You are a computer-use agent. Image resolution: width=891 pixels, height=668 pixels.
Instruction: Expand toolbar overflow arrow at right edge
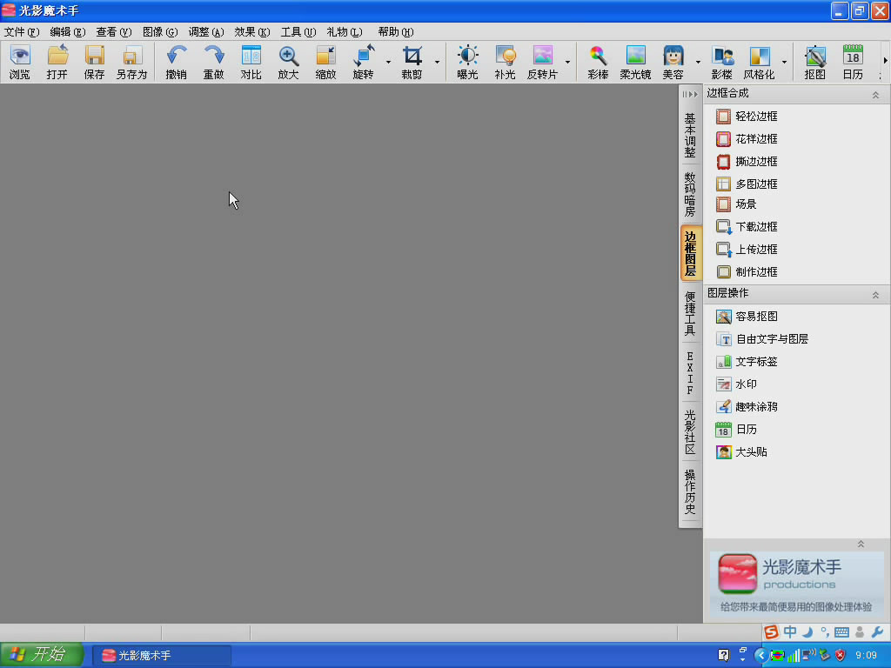point(885,61)
